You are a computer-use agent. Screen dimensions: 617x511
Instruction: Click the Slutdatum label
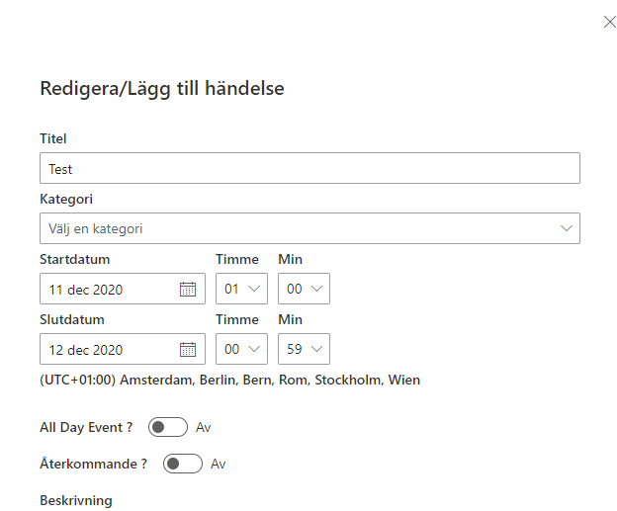(x=72, y=319)
